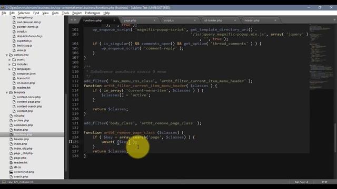Switch to the ot-loader.php tab
Image resolution: width=337 pixels, height=189 pixels.
click(213, 20)
